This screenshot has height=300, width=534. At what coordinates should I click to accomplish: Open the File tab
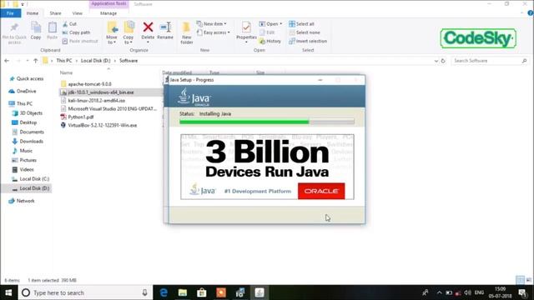pyautogui.click(x=11, y=13)
